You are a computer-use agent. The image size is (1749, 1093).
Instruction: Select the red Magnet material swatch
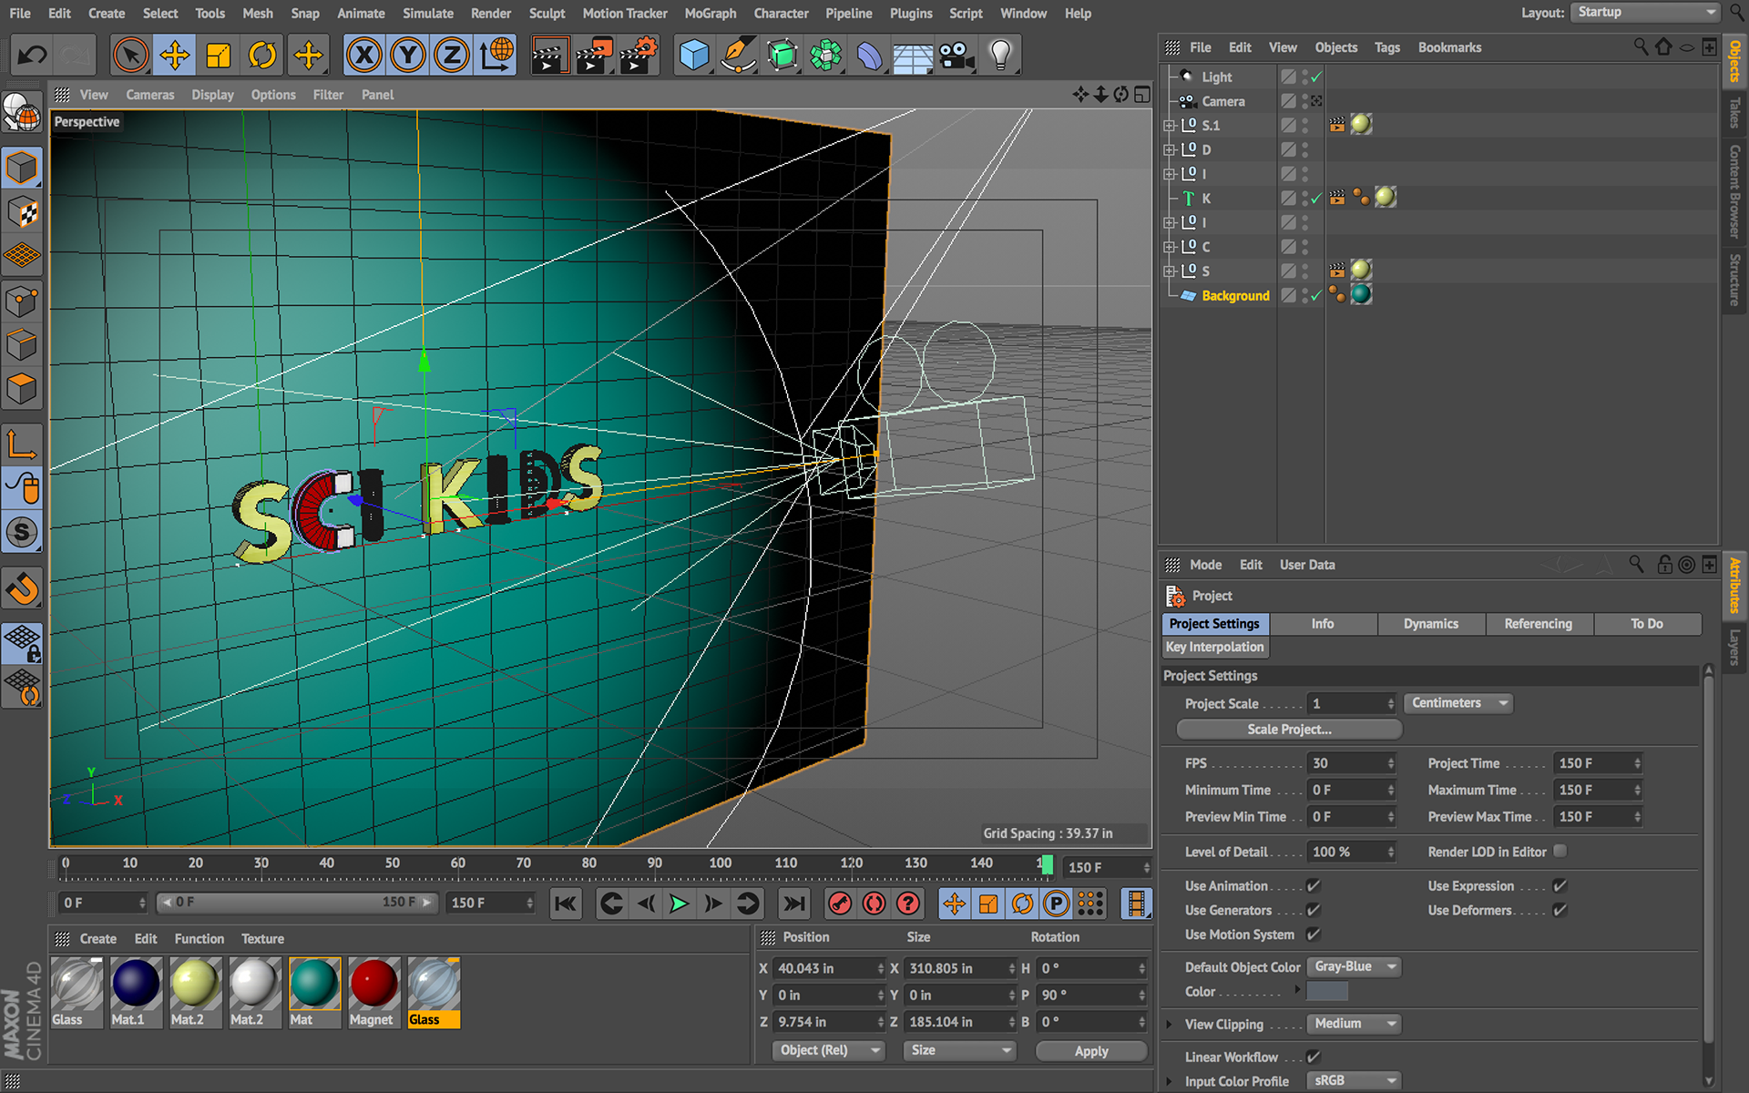(373, 986)
